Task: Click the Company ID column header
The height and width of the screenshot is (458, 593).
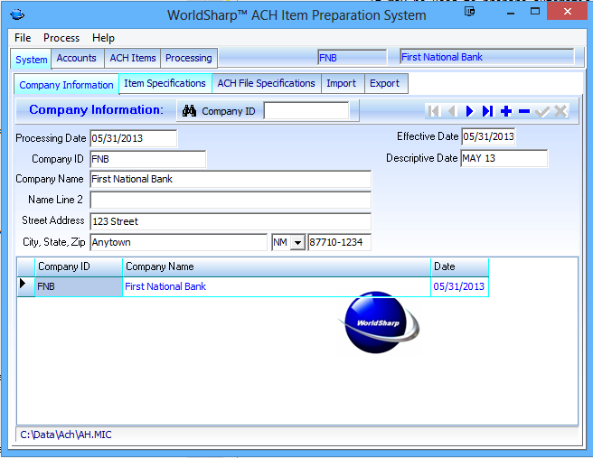Action: click(79, 267)
